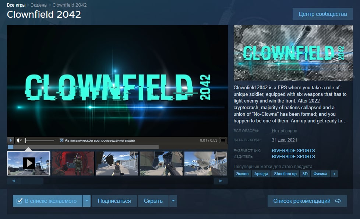Screen dimensions: 360x219
Task: Go to 'Экшены' breadcrumb link
Action: click(39, 5)
